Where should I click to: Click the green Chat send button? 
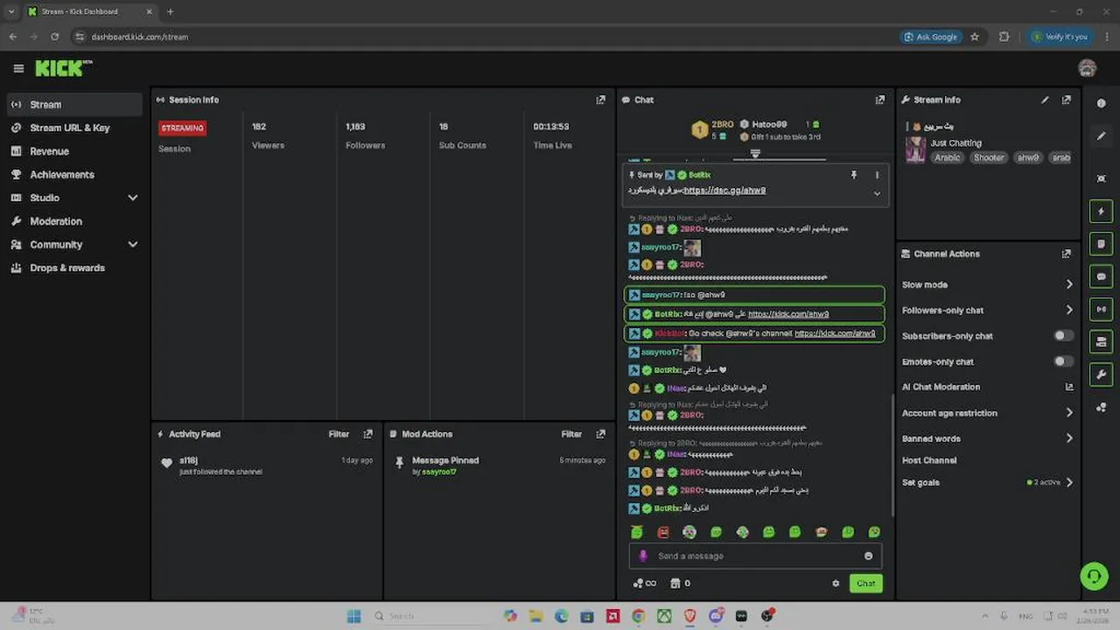pos(865,584)
